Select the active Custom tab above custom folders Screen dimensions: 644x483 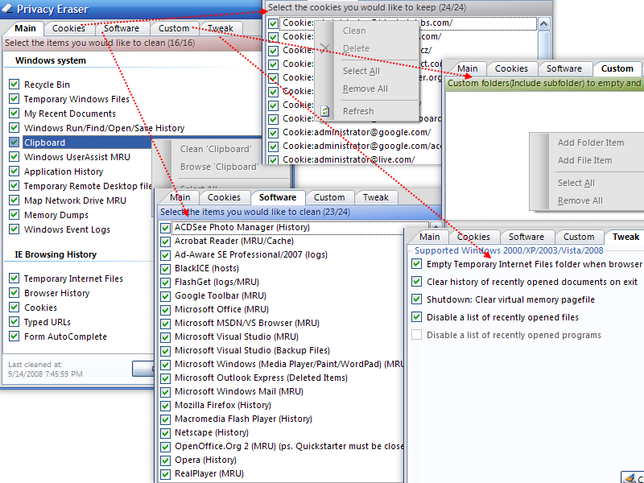[x=617, y=68]
